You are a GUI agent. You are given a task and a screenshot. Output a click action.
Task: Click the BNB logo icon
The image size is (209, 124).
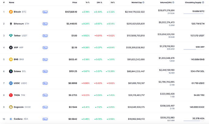coord(11,59)
